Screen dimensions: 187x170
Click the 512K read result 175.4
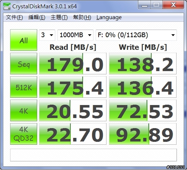tap(73, 87)
